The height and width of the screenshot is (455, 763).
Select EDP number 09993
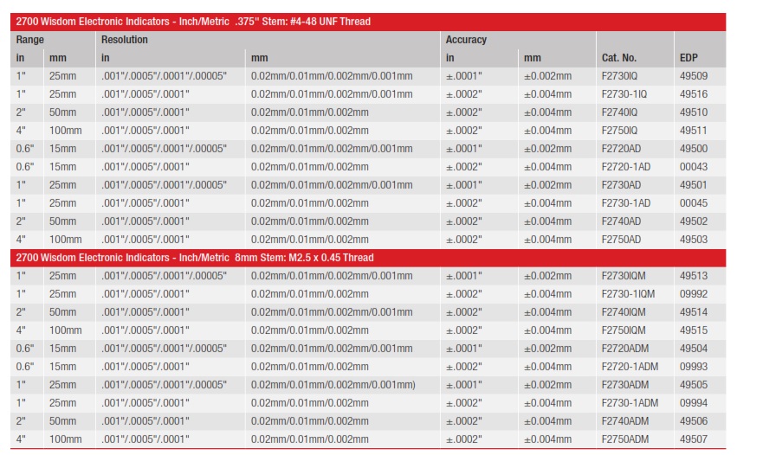[x=694, y=367]
